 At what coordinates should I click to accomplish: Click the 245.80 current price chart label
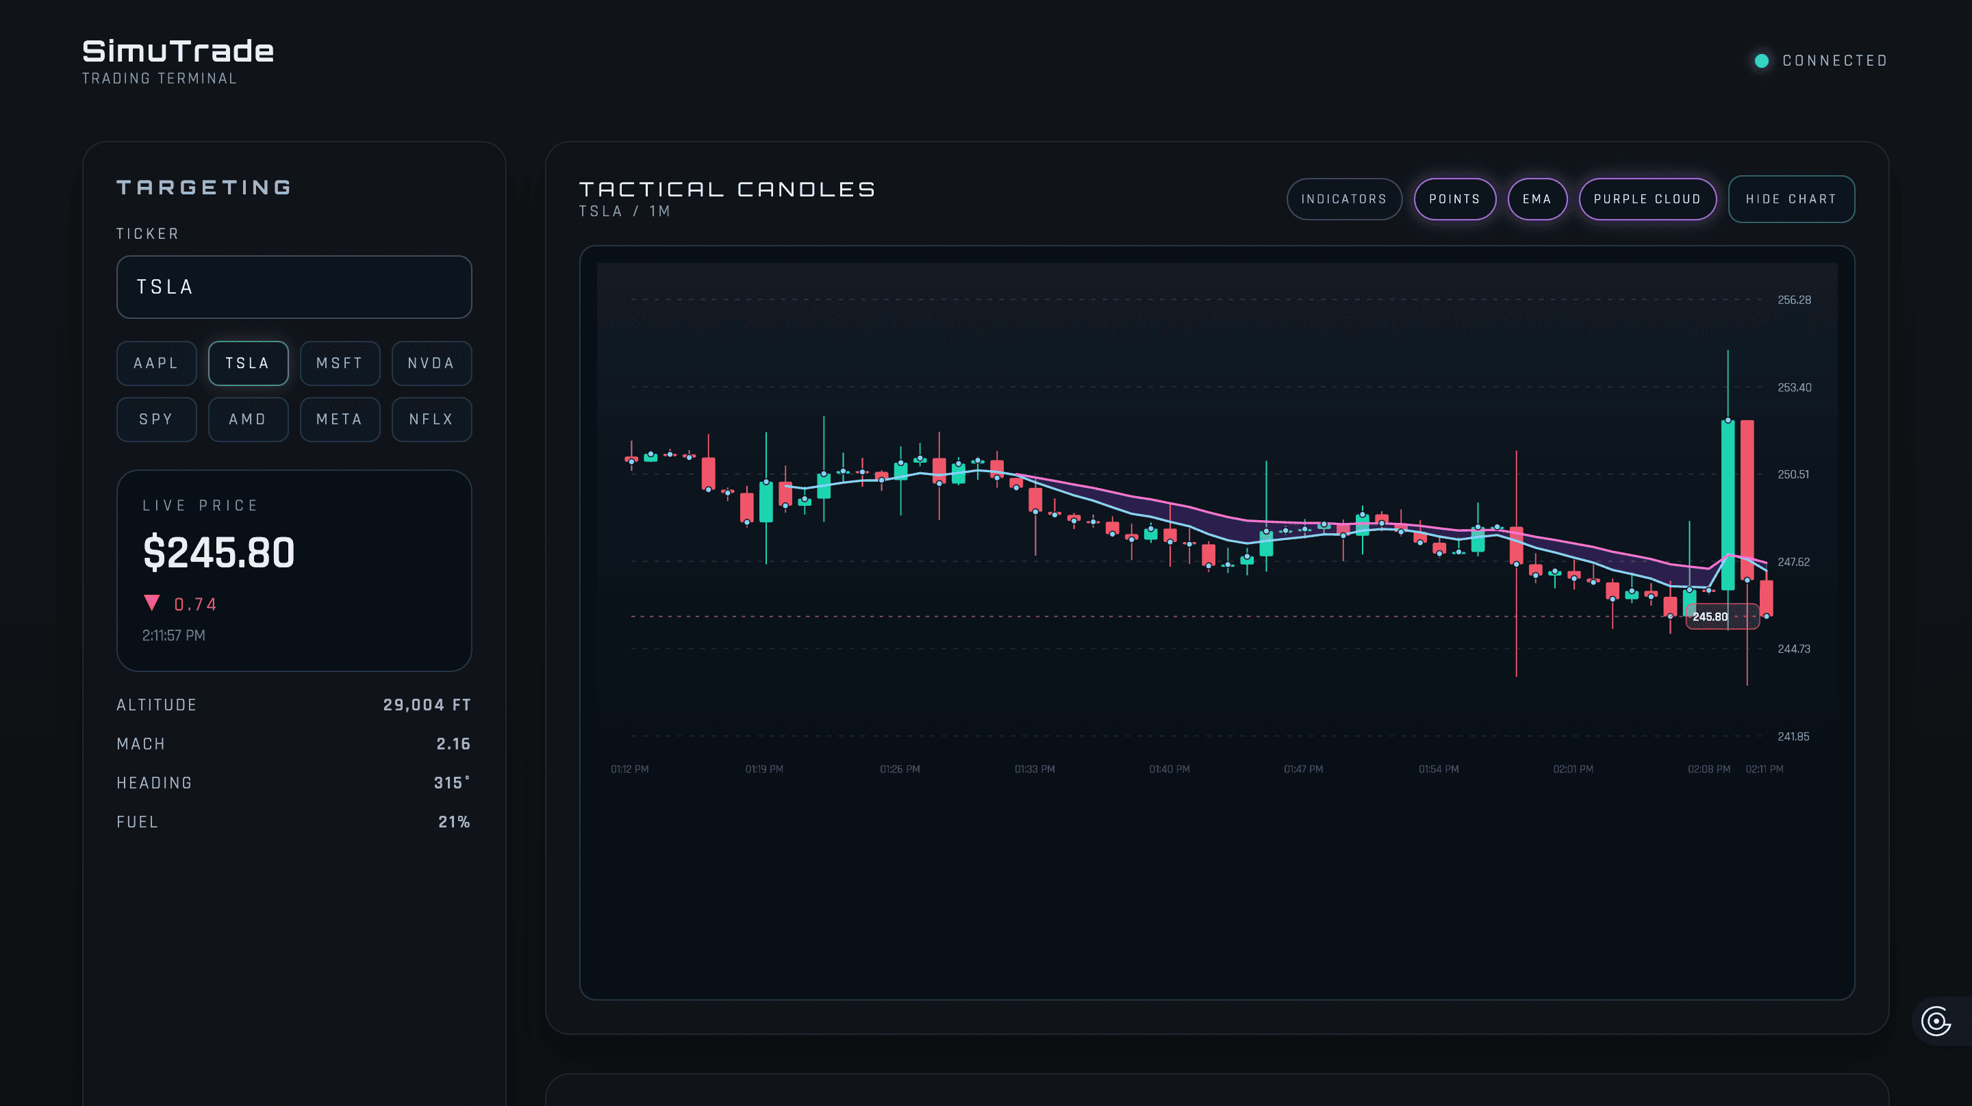(x=1723, y=616)
